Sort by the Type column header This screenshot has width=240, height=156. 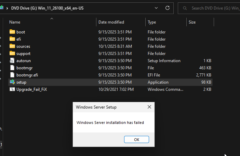[x=152, y=22]
